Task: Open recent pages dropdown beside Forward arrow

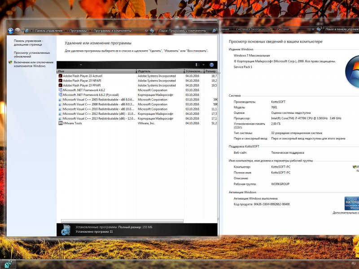Action: (22, 30)
